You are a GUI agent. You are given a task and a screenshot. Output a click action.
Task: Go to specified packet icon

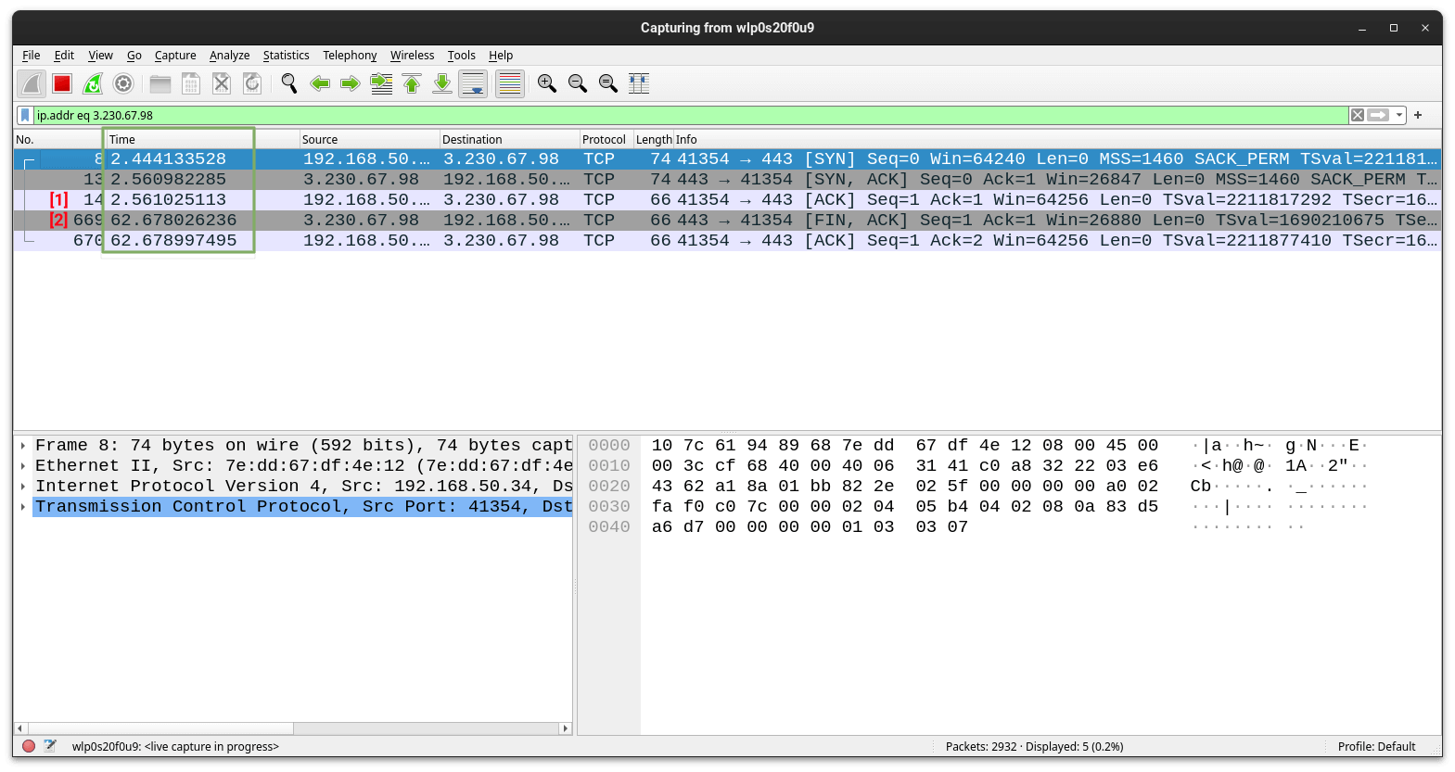(x=381, y=83)
